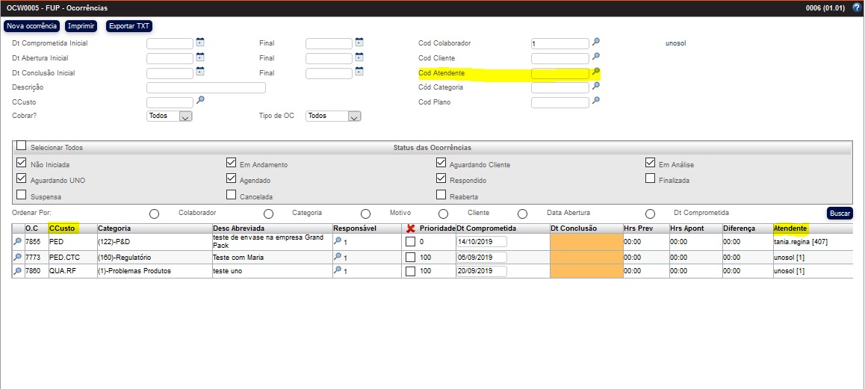Image resolution: width=865 pixels, height=389 pixels.
Task: Click the Descrição text field
Action: (206, 87)
